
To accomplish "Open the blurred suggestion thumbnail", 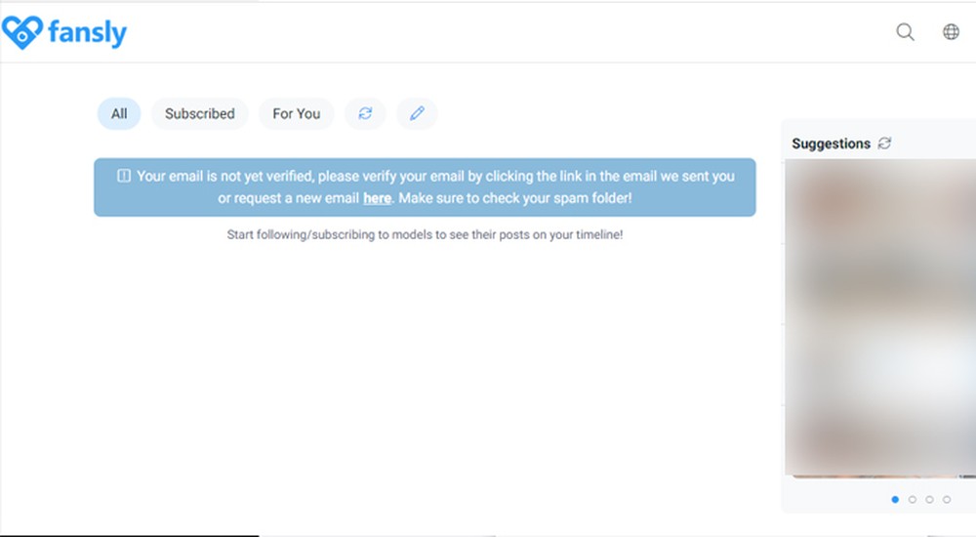I will tap(878, 317).
